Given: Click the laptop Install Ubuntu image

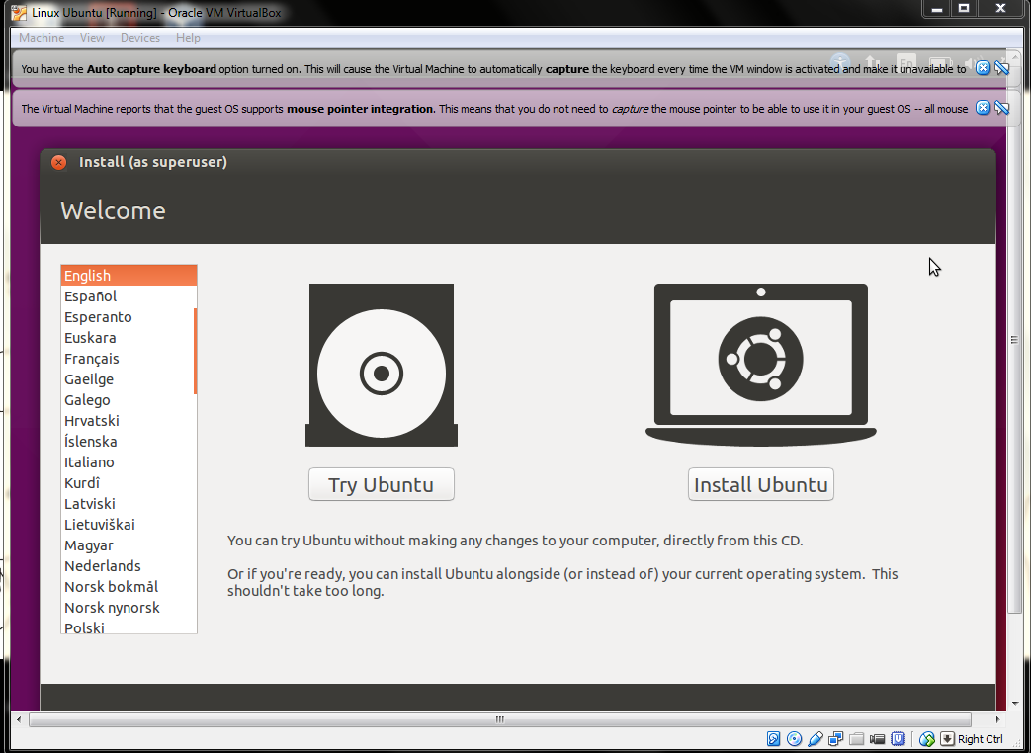Looking at the screenshot, I should (761, 366).
